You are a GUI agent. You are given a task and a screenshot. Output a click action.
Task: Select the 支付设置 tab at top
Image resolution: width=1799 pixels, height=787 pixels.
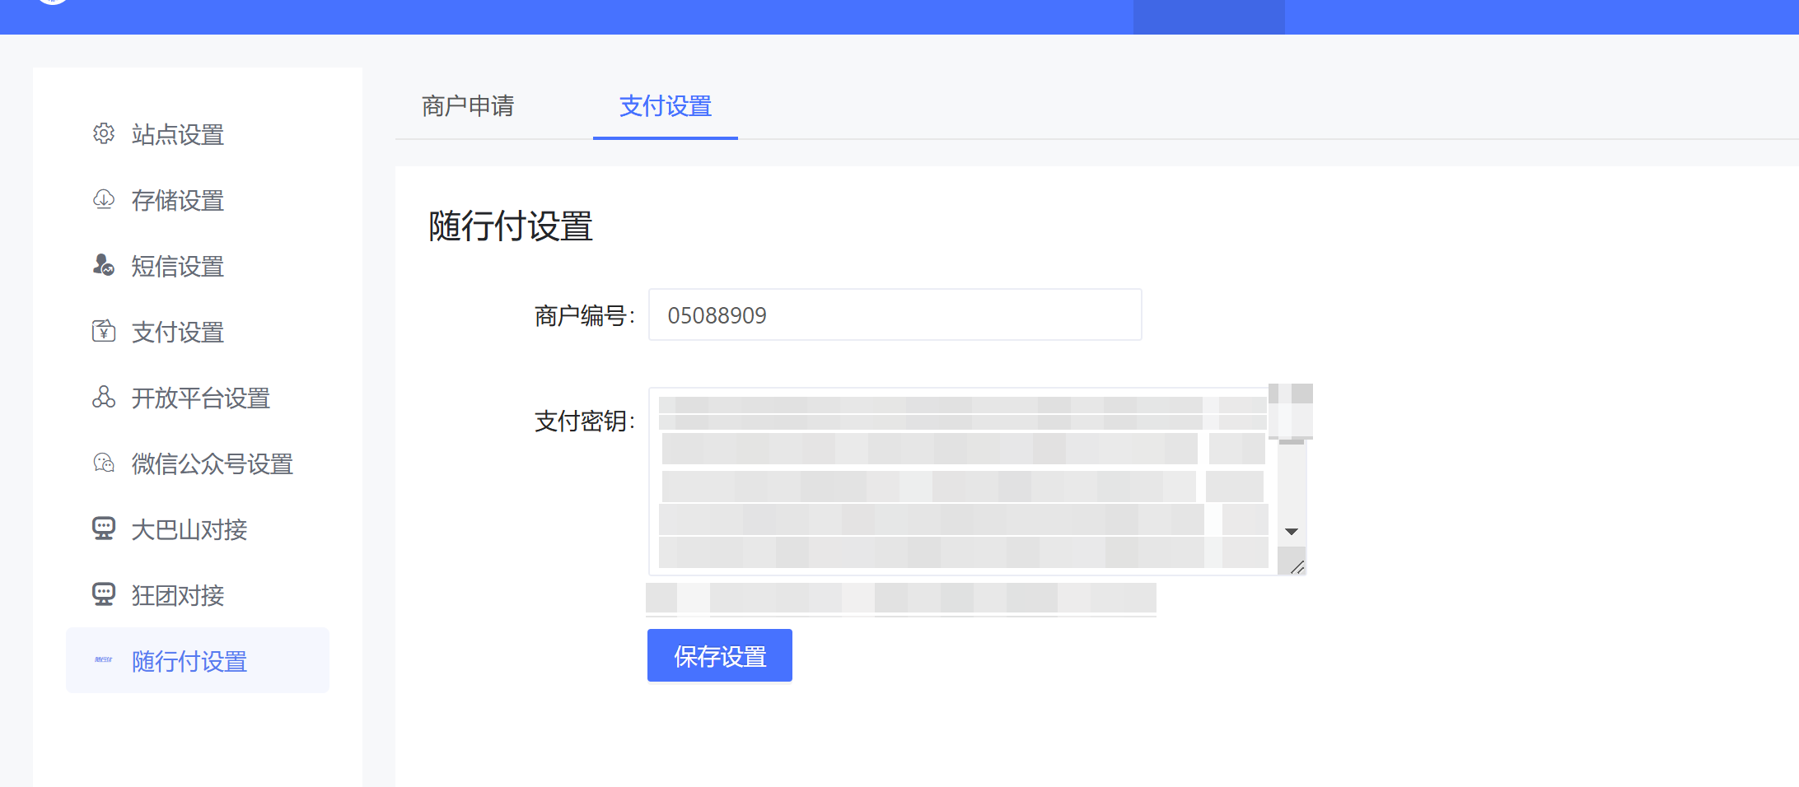[665, 106]
